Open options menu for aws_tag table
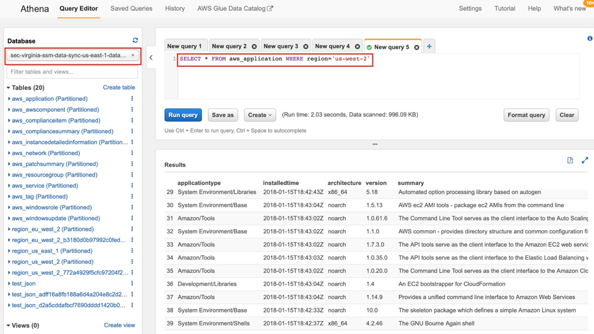 (132, 197)
